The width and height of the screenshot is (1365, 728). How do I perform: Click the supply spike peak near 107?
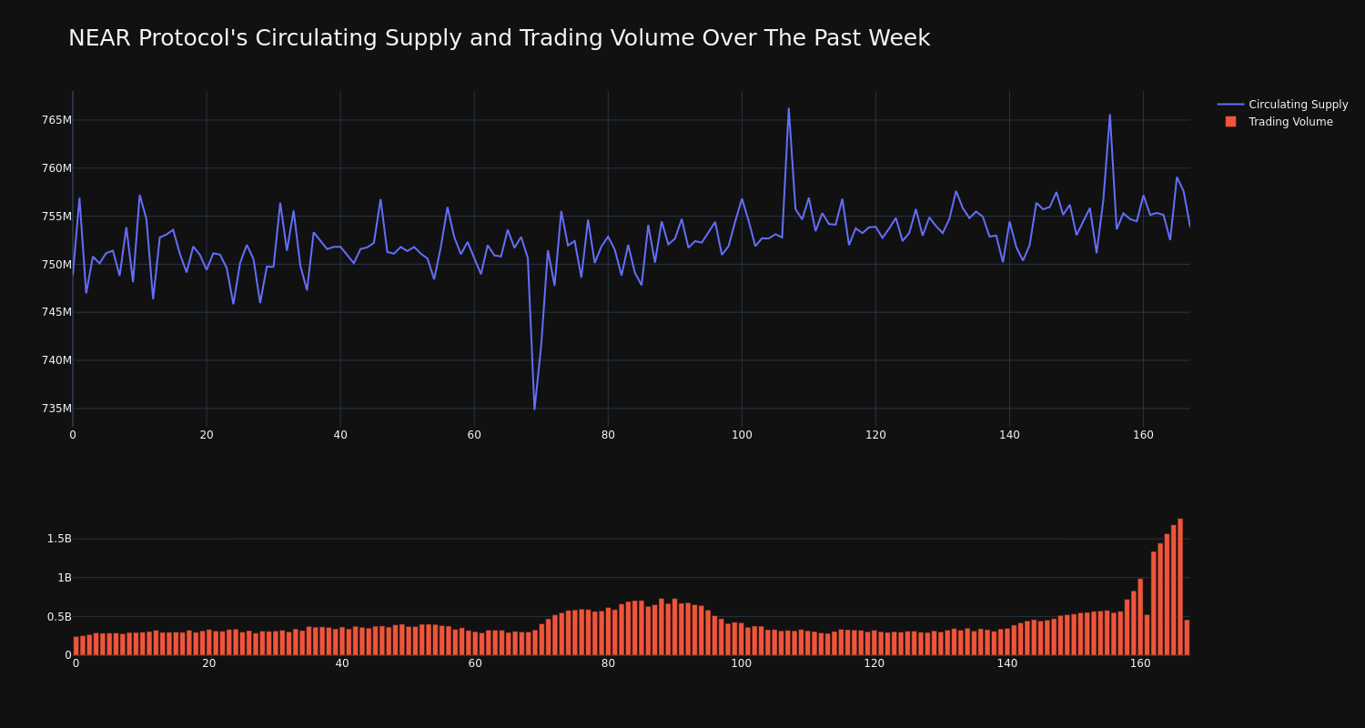click(x=789, y=109)
